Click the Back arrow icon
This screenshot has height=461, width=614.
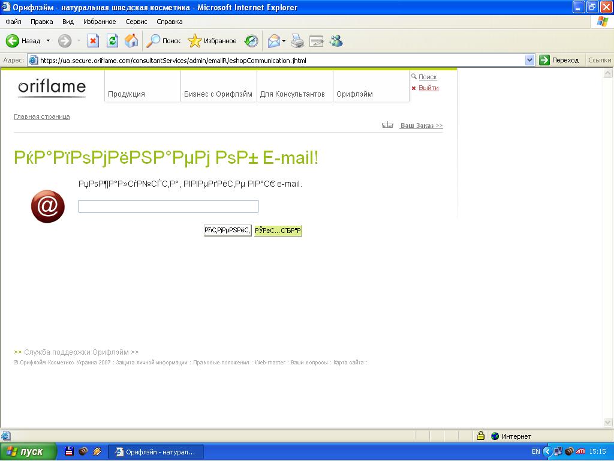point(13,41)
